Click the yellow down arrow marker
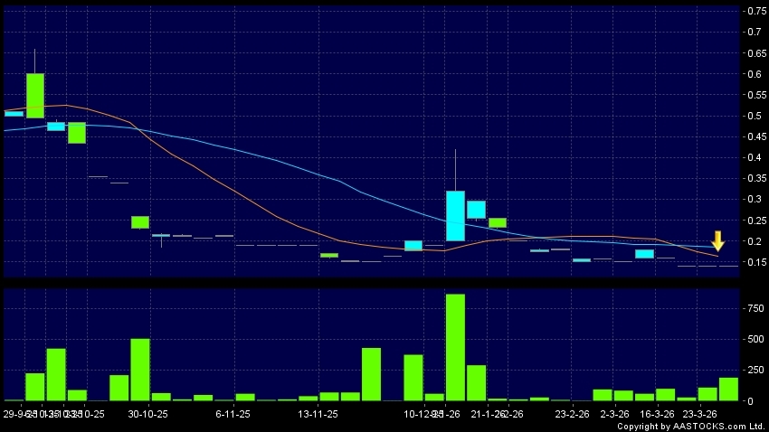 (717, 241)
